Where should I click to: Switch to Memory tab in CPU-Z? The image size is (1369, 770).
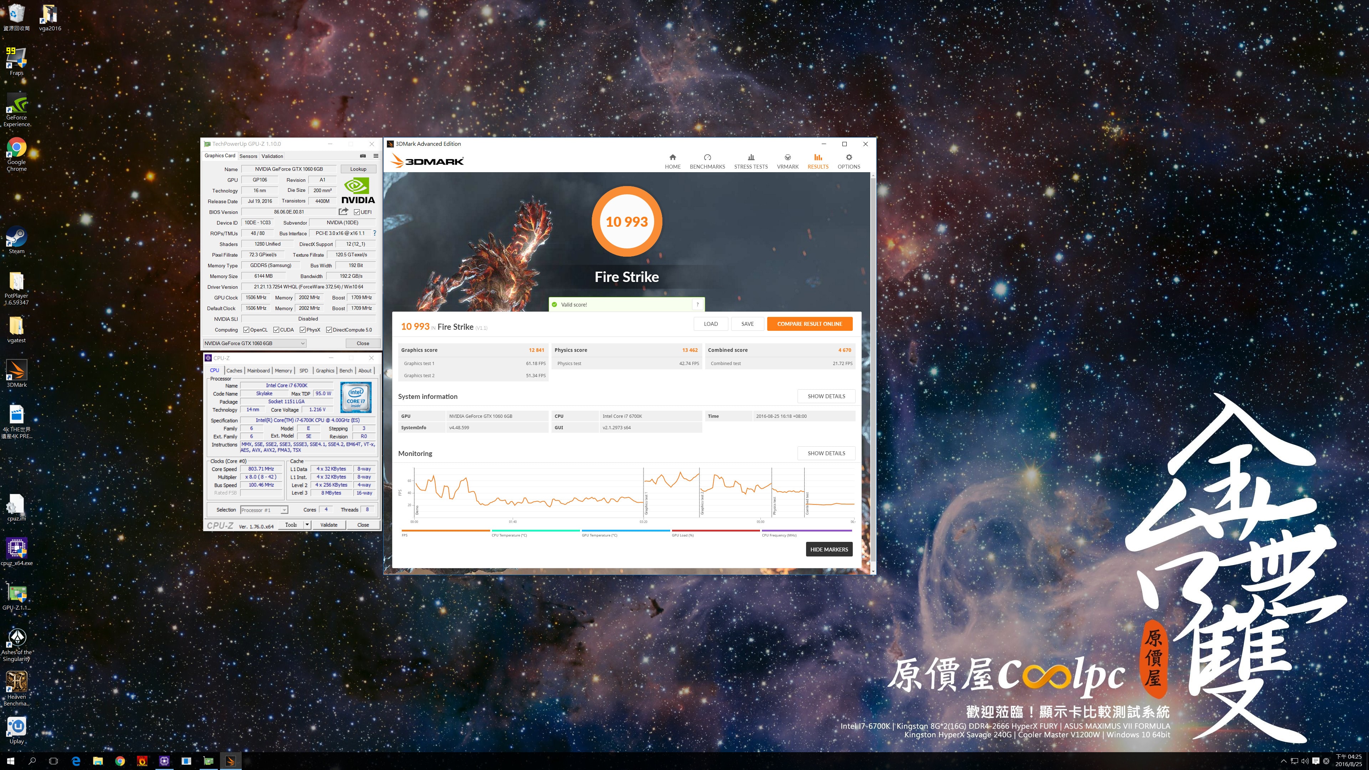[283, 370]
